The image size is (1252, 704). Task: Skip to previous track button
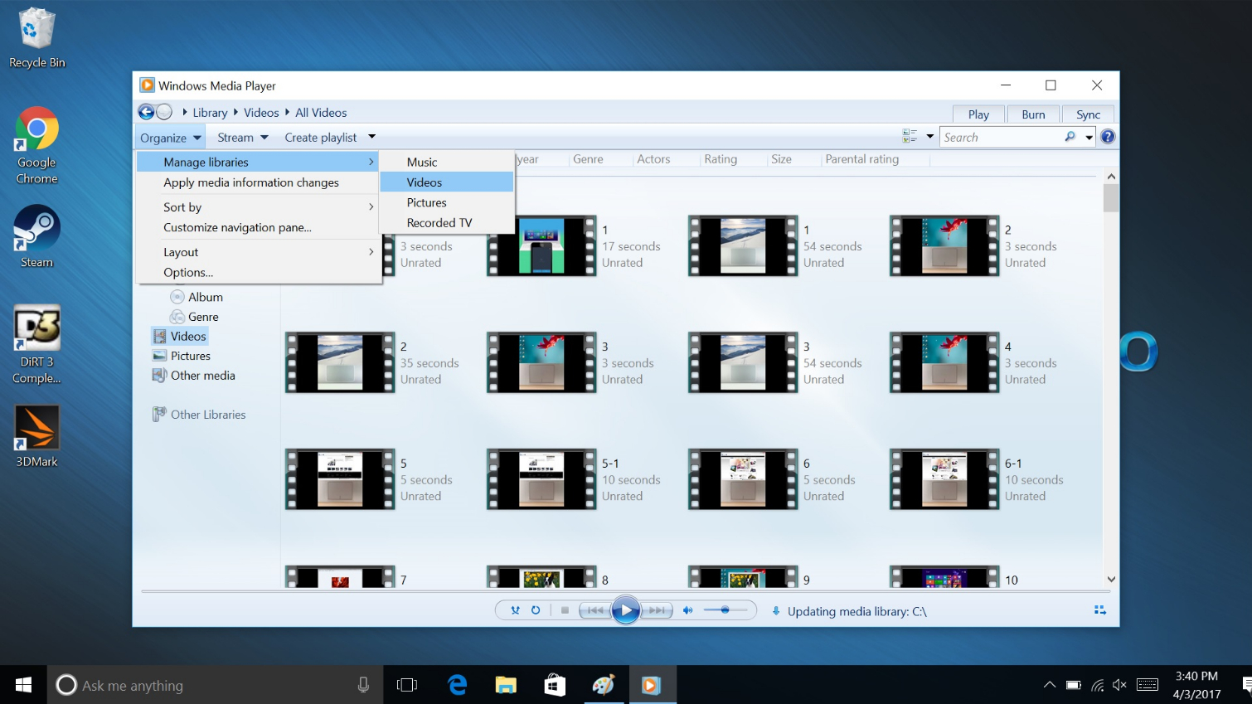pos(594,610)
